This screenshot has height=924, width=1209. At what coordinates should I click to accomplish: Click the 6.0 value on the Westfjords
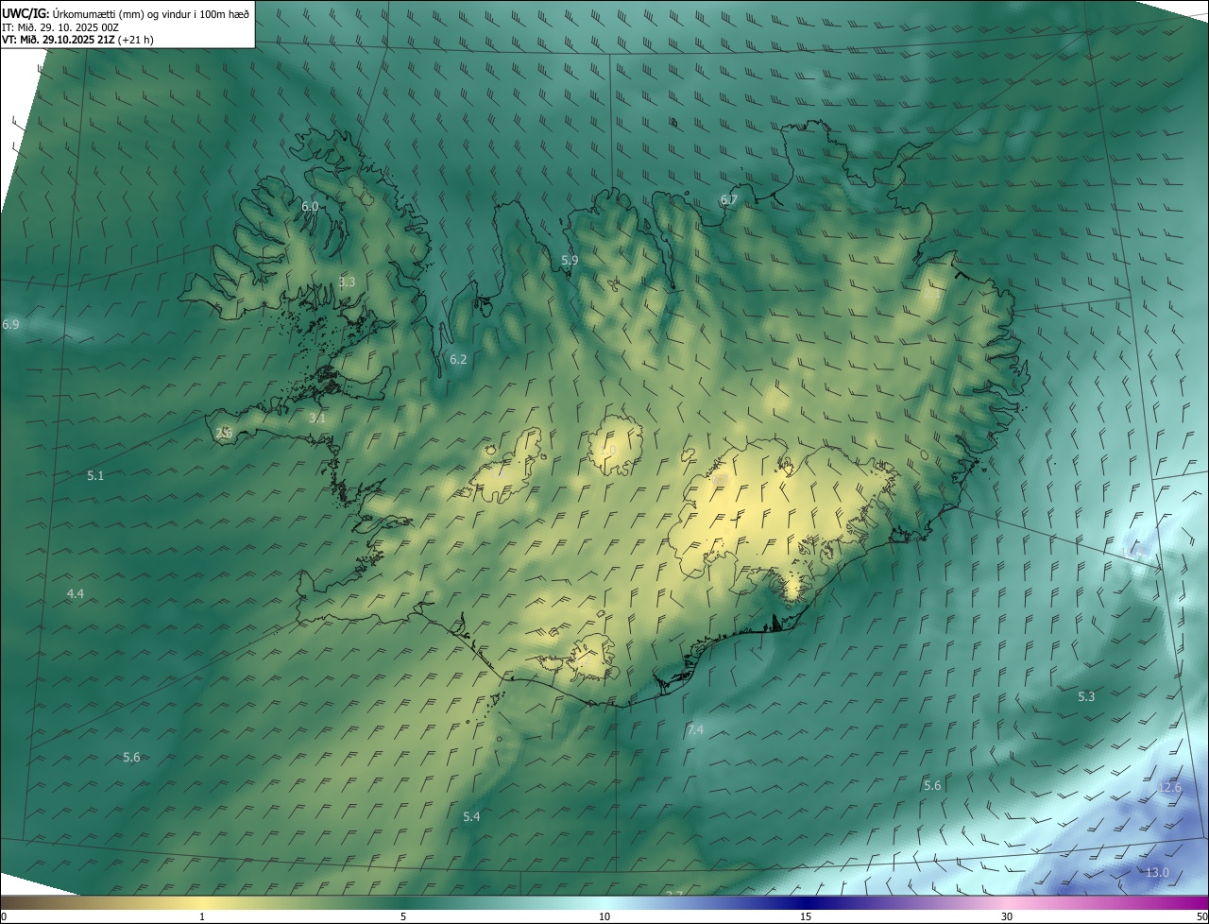(310, 206)
